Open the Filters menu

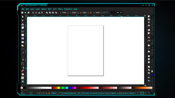60,9
